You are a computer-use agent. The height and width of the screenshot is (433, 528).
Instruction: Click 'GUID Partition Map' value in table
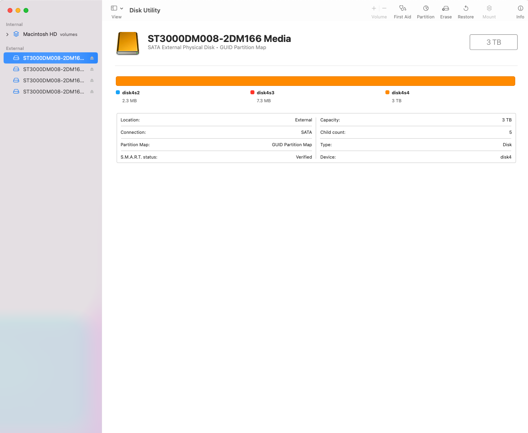(x=292, y=145)
